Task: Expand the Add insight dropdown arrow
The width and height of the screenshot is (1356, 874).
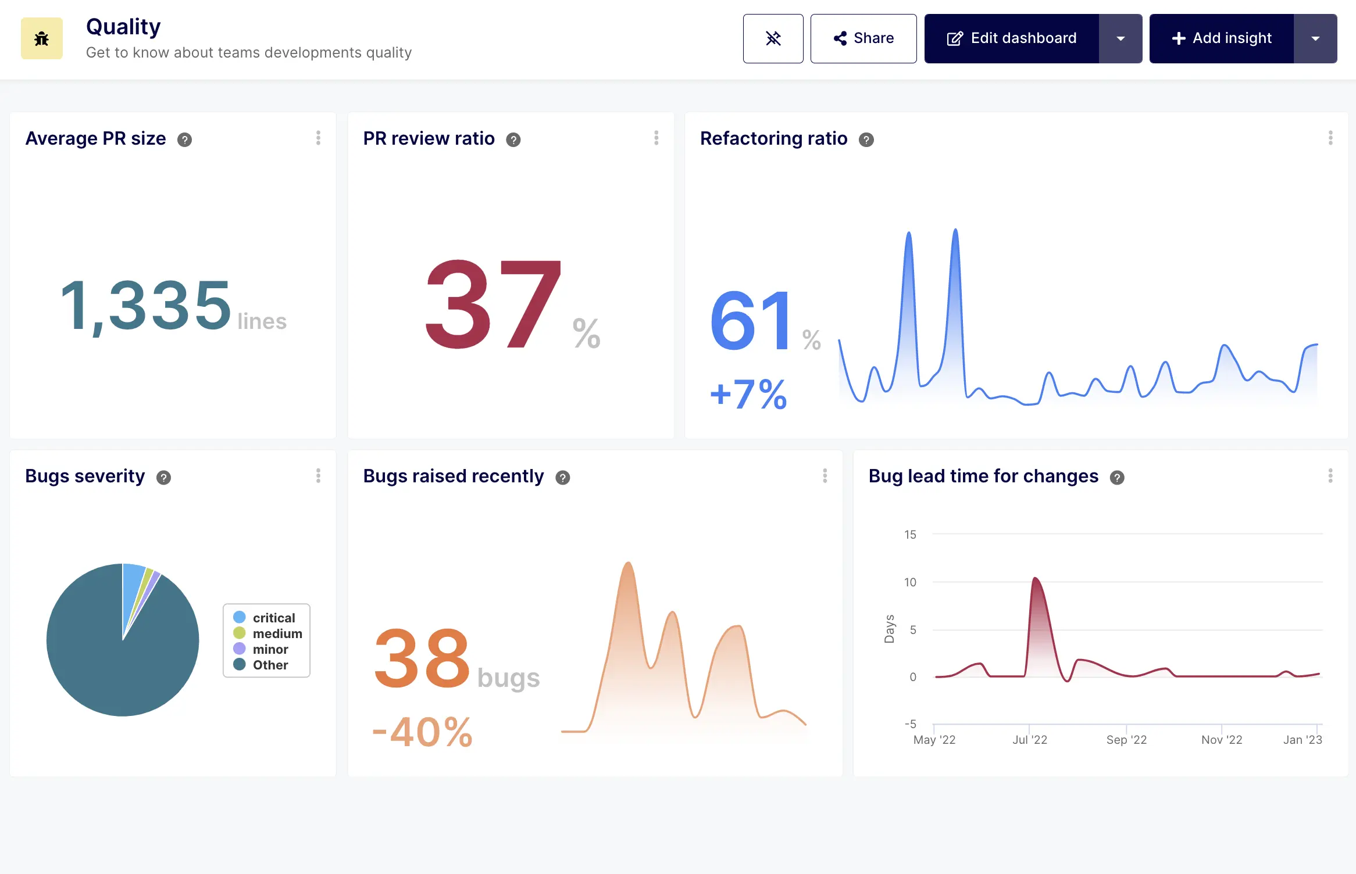Action: [x=1315, y=38]
